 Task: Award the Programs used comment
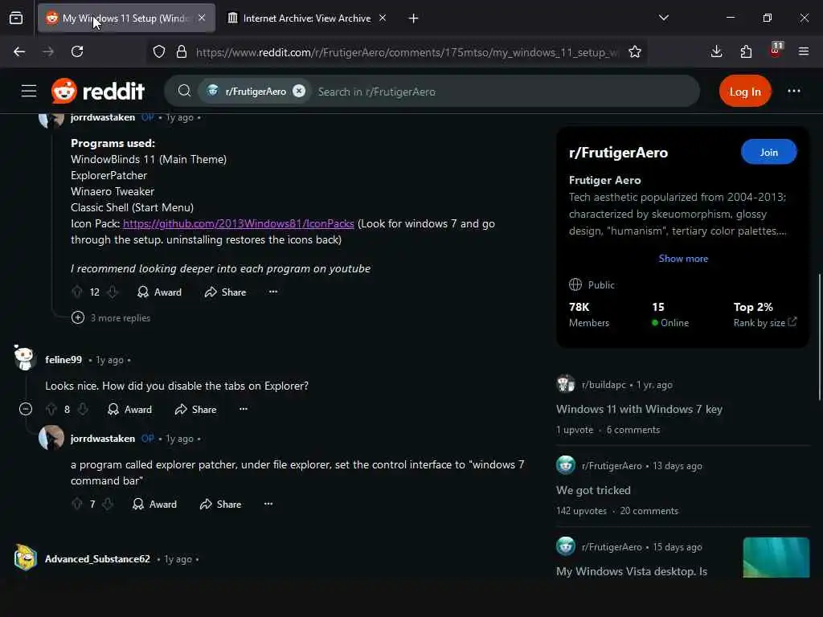click(159, 292)
